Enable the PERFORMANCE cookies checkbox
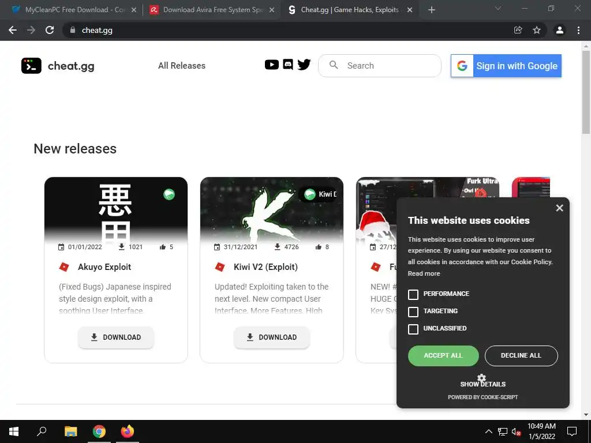 coord(413,294)
